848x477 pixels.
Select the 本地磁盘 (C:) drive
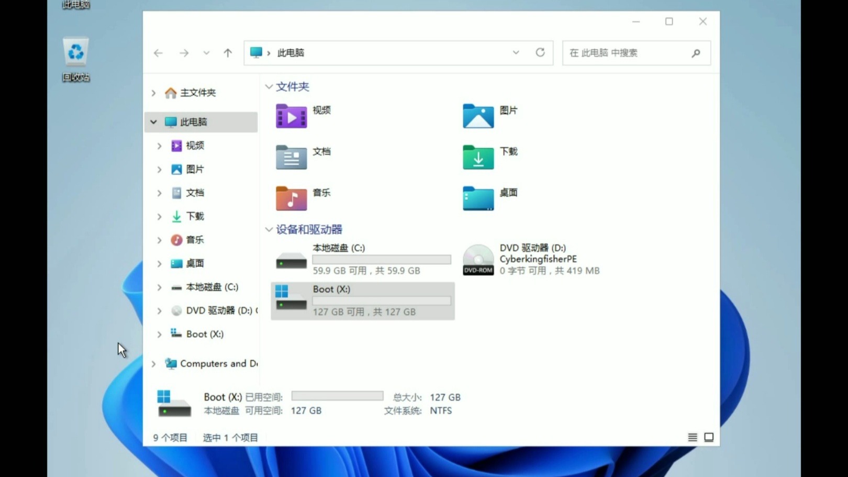[x=363, y=259]
